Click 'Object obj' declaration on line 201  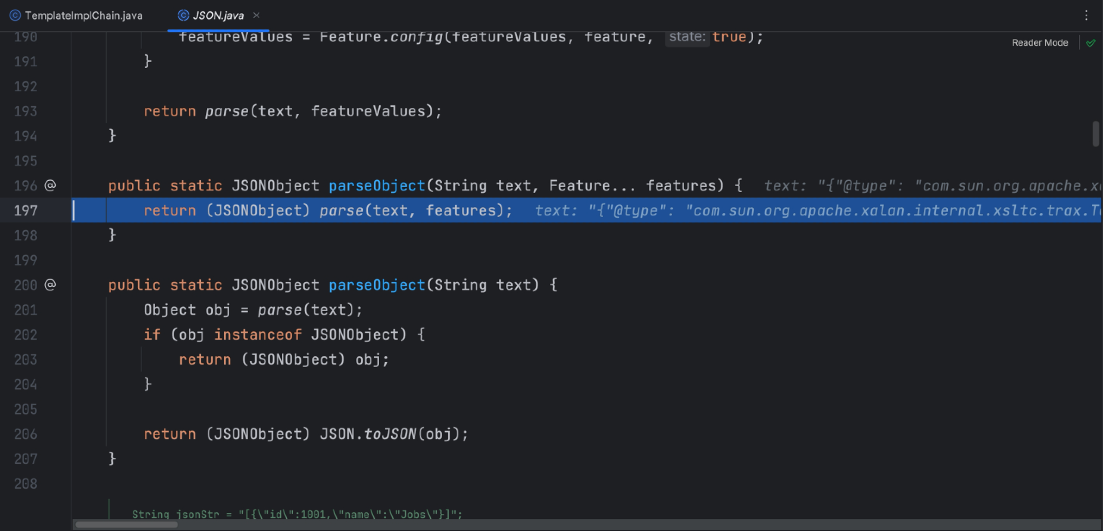point(187,310)
